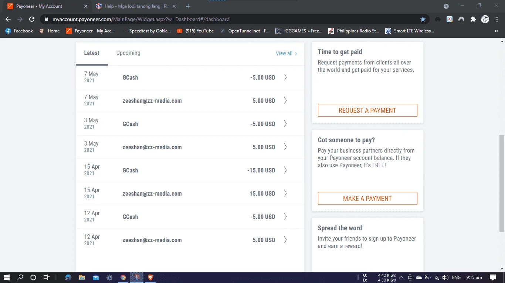Open the Wi-Fi network tray icon
The image size is (505, 283).
pos(437,277)
